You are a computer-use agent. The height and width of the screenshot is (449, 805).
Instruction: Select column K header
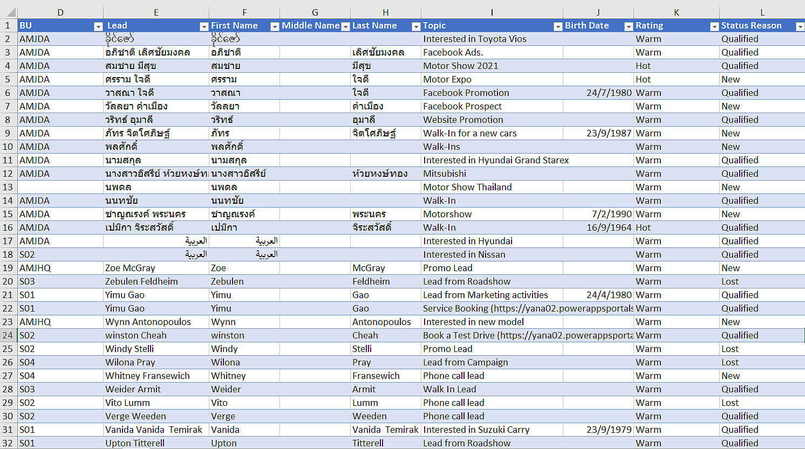tap(677, 12)
